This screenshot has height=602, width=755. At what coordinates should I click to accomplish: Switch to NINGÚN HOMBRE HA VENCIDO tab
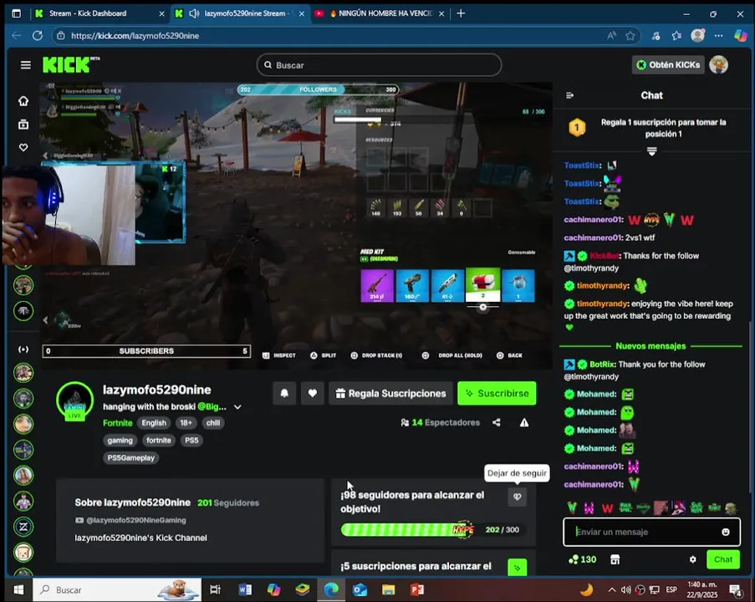(379, 13)
